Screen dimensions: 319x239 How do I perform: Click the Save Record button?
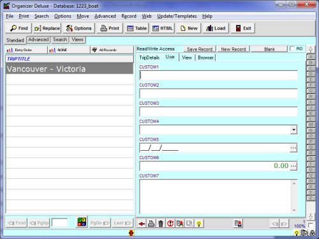click(x=200, y=49)
